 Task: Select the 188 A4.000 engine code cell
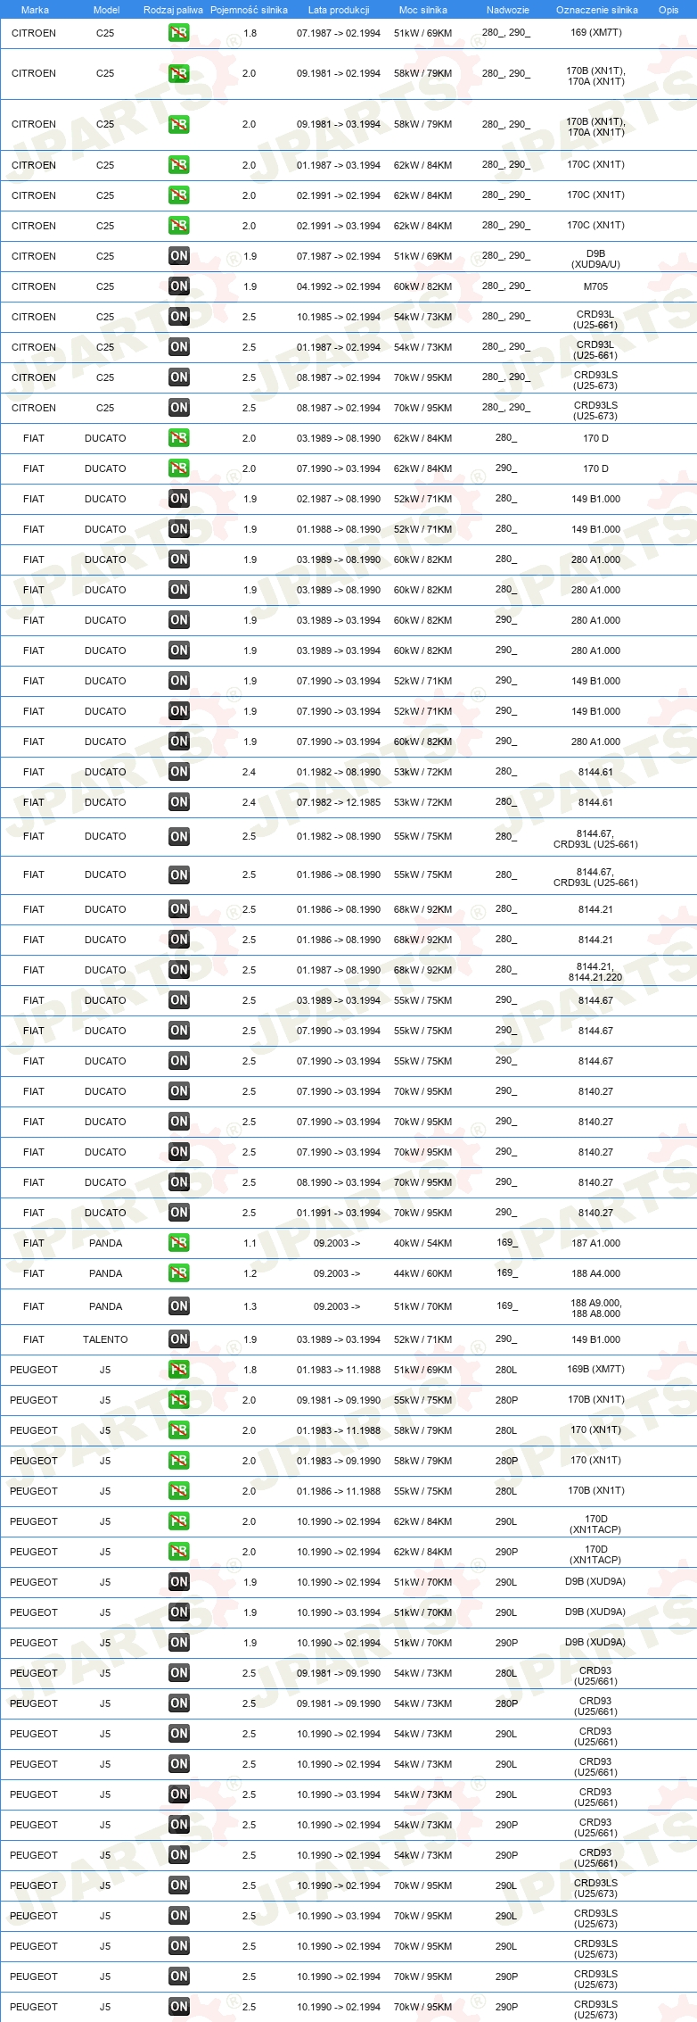pos(596,1273)
